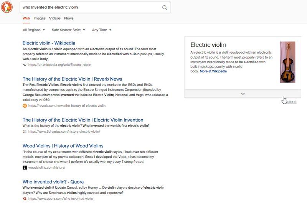Open the Electric violin - Wikipedia result
307x209 pixels.
point(49,43)
